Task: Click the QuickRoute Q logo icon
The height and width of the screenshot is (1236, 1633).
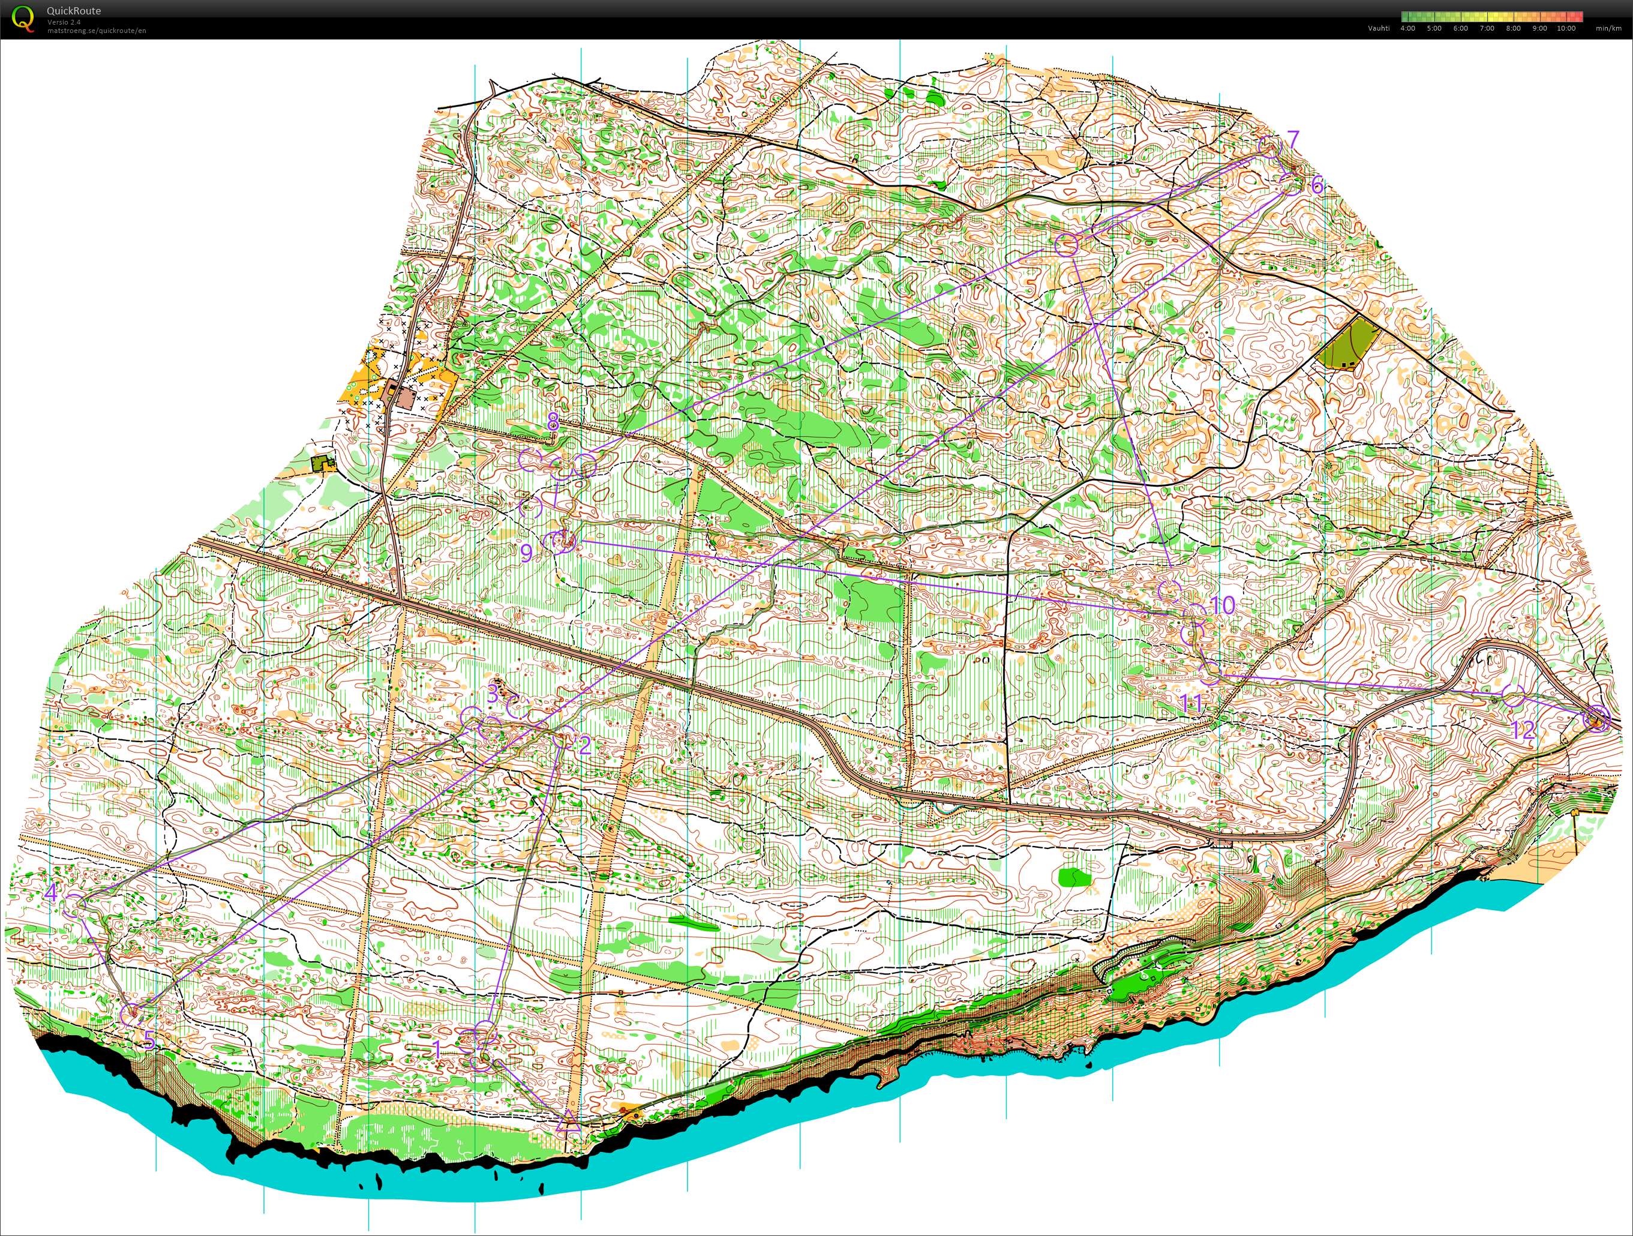Action: pos(23,19)
